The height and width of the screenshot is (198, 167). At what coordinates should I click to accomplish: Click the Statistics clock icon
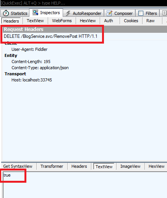[6, 13]
